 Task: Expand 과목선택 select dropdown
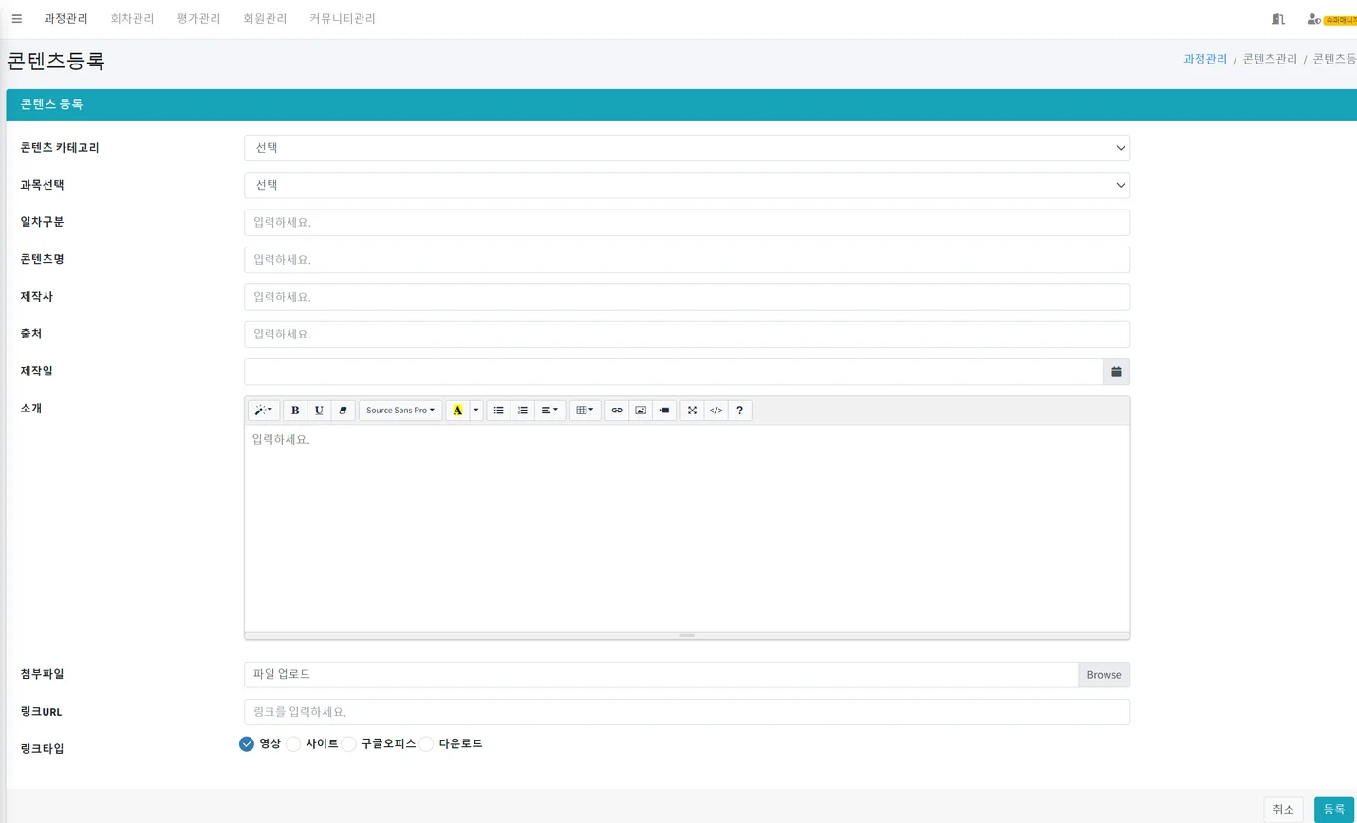(x=687, y=185)
